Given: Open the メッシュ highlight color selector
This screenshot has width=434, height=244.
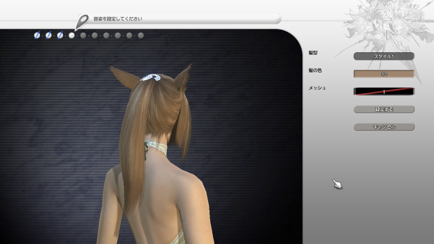Looking at the screenshot, I should click(x=384, y=91).
